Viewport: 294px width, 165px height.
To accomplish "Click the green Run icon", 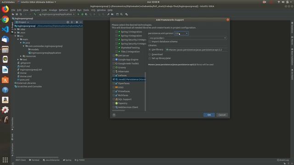I will 79,14.
